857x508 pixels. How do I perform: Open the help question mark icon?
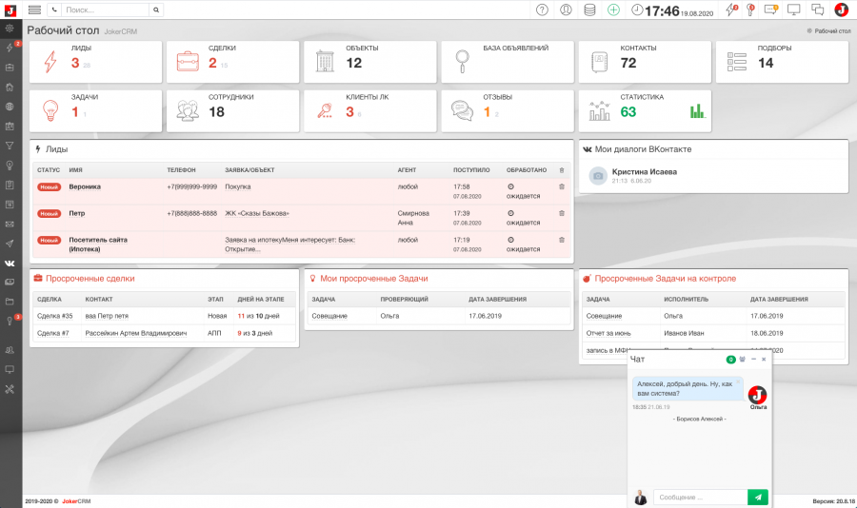(543, 10)
